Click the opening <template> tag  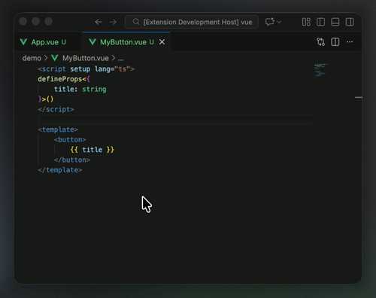tap(58, 129)
